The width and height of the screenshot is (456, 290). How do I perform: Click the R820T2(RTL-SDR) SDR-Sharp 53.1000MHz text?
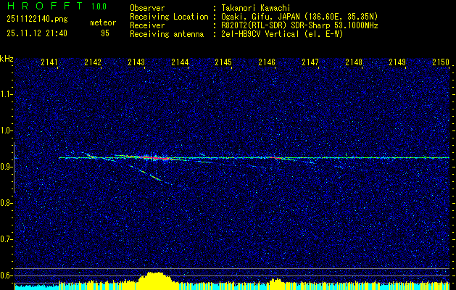tap(300, 25)
